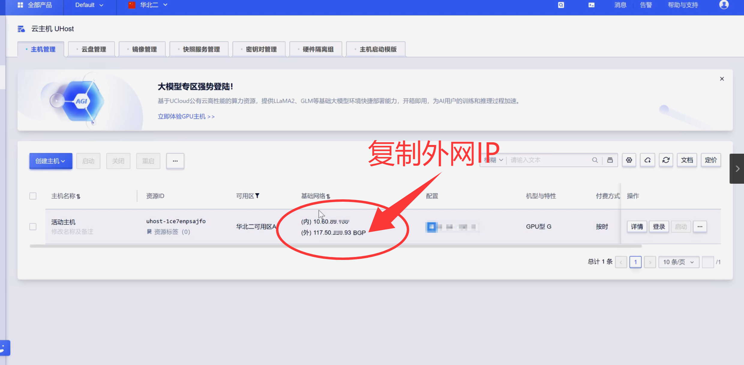Viewport: 744px width, 365px height.
Task: Click the download list icon
Action: point(648,160)
